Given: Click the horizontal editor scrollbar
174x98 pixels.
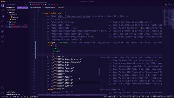Looking at the screenshot, I should tap(72, 95).
